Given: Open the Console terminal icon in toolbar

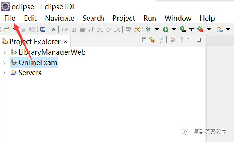Looking at the screenshot, I should (x=43, y=29).
